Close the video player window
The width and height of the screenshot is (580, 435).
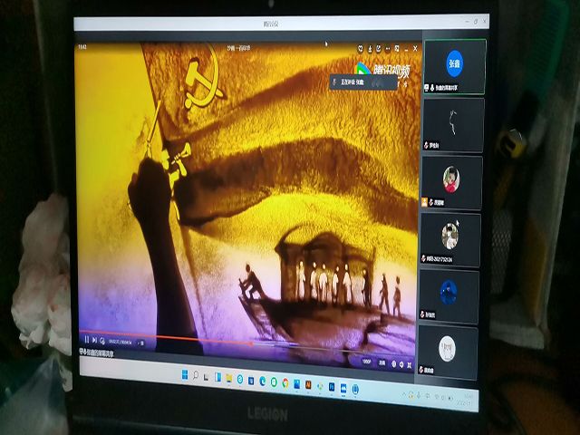(x=415, y=48)
